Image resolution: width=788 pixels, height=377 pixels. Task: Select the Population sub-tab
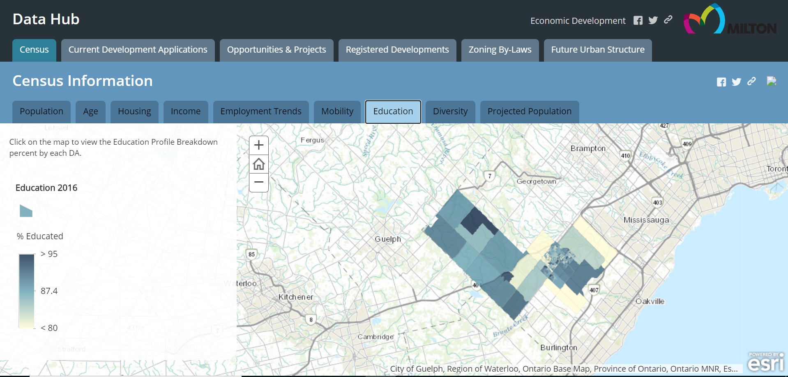point(41,112)
